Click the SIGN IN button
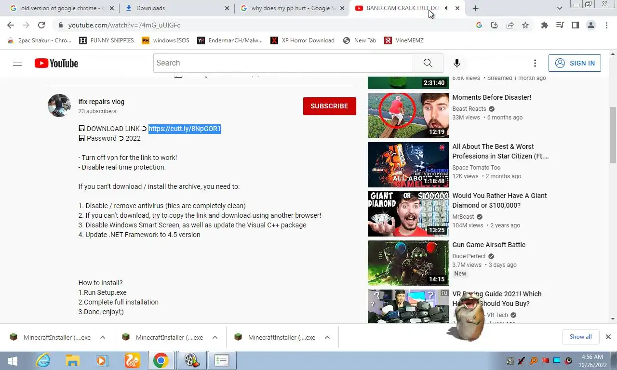This screenshot has height=370, width=617. click(x=575, y=63)
